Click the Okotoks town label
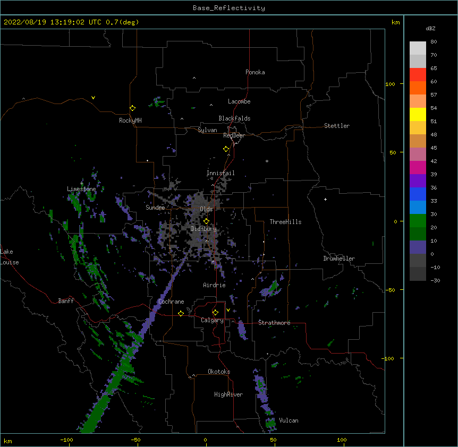The height and width of the screenshot is (447, 458). pos(219,372)
